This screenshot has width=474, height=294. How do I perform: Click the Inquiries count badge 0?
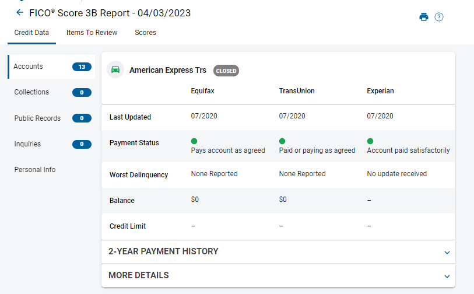(82, 144)
